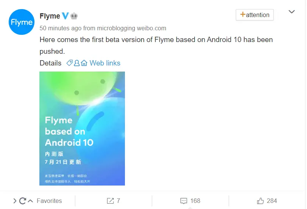Open the Flyme Android 10 poster image

[x=82, y=128]
